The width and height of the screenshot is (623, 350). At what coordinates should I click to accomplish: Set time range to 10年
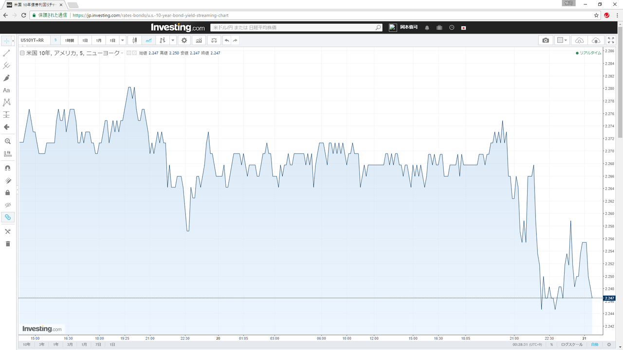coord(26,345)
